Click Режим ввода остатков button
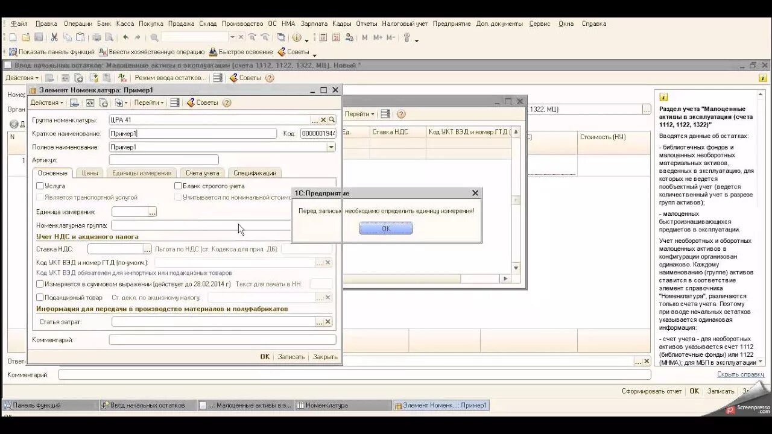The width and height of the screenshot is (772, 434). (170, 78)
